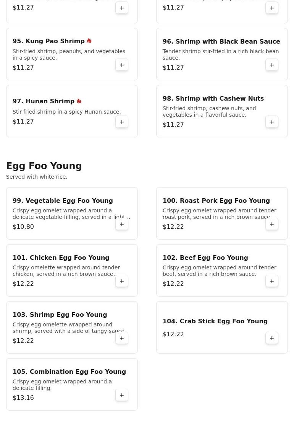Add Shrimp with Black Bean Sauce

pos(272,65)
